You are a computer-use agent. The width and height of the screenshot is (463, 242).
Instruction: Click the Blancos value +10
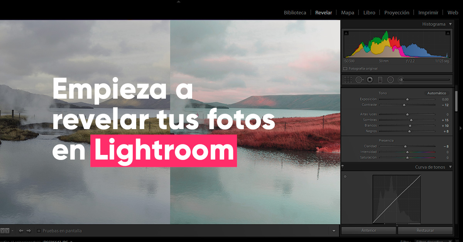(x=445, y=126)
